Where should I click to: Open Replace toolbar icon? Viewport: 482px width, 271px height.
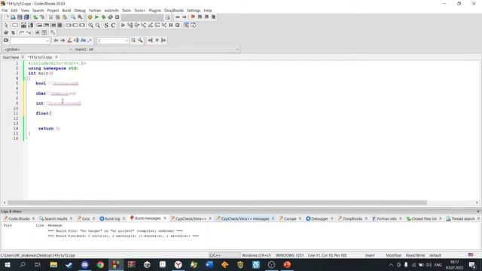[x=80, y=17]
